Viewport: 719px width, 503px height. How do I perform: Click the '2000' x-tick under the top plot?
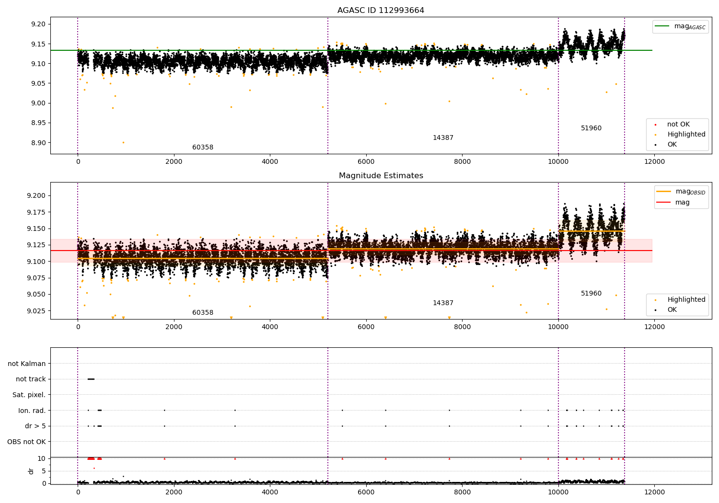(x=174, y=162)
